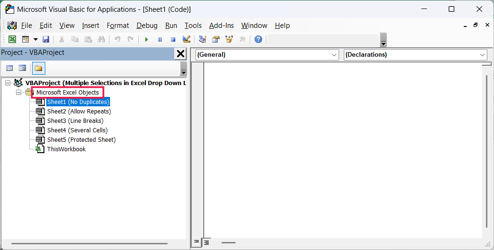Click the View Object icon in Project pane
Viewport: 494px width, 250px height.
click(x=22, y=68)
